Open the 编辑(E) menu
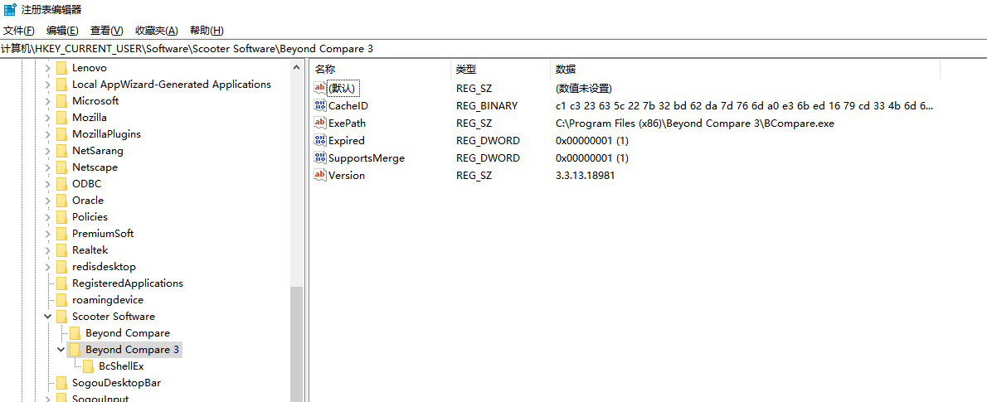 click(62, 30)
